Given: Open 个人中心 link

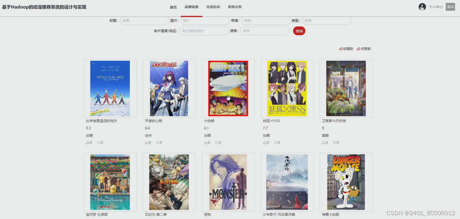Looking at the screenshot, I should pos(436,7).
